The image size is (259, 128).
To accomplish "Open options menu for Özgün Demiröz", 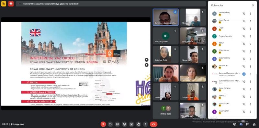I will click(250, 36).
